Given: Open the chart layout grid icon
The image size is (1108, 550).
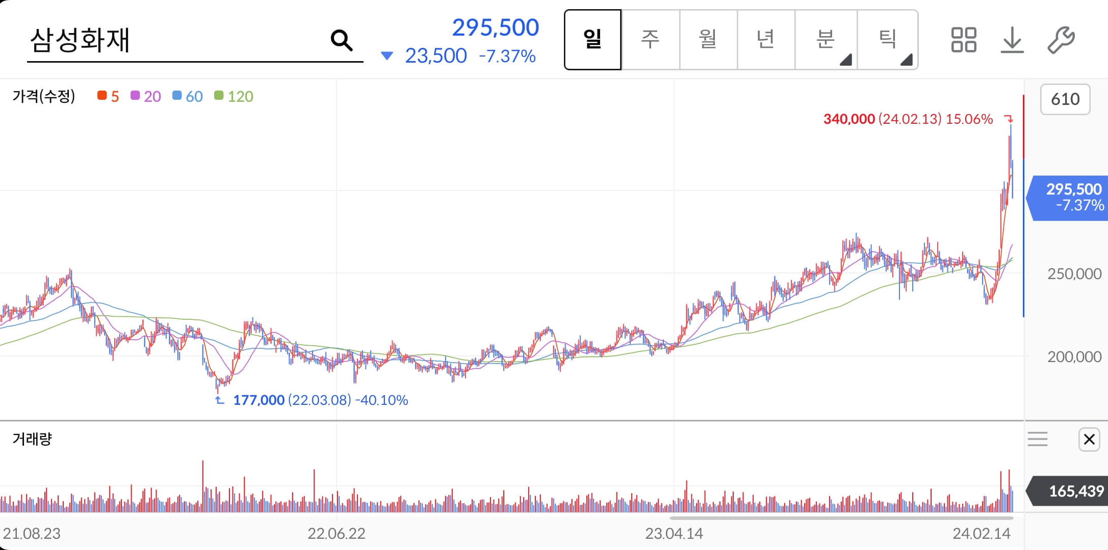Looking at the screenshot, I should (963, 40).
